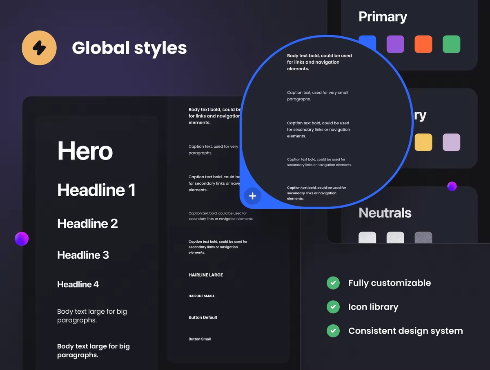
Task: Select the orange Primary color swatch
Action: [x=423, y=44]
